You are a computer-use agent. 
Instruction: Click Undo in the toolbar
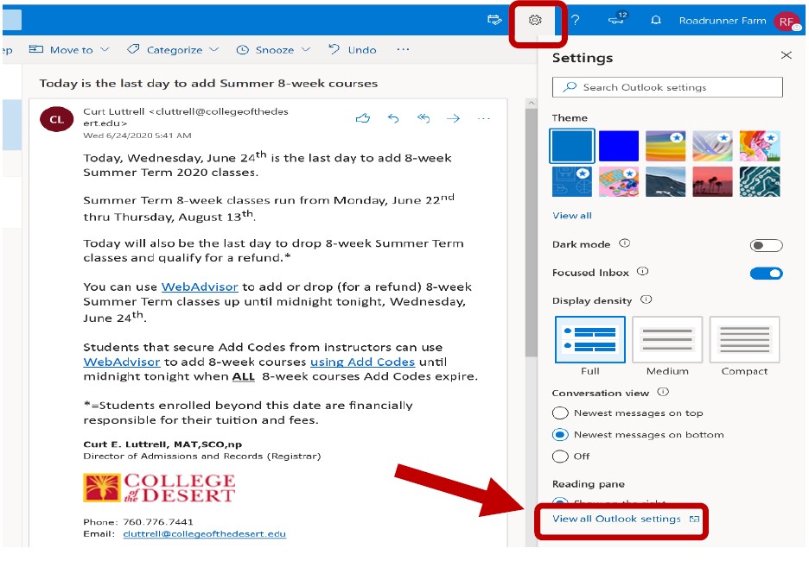tap(353, 49)
